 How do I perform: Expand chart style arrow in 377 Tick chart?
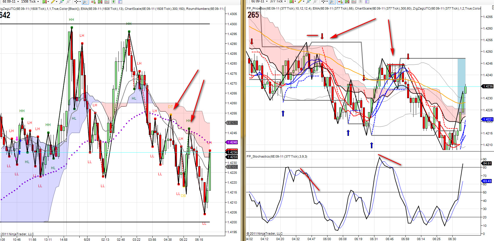click(295, 1)
